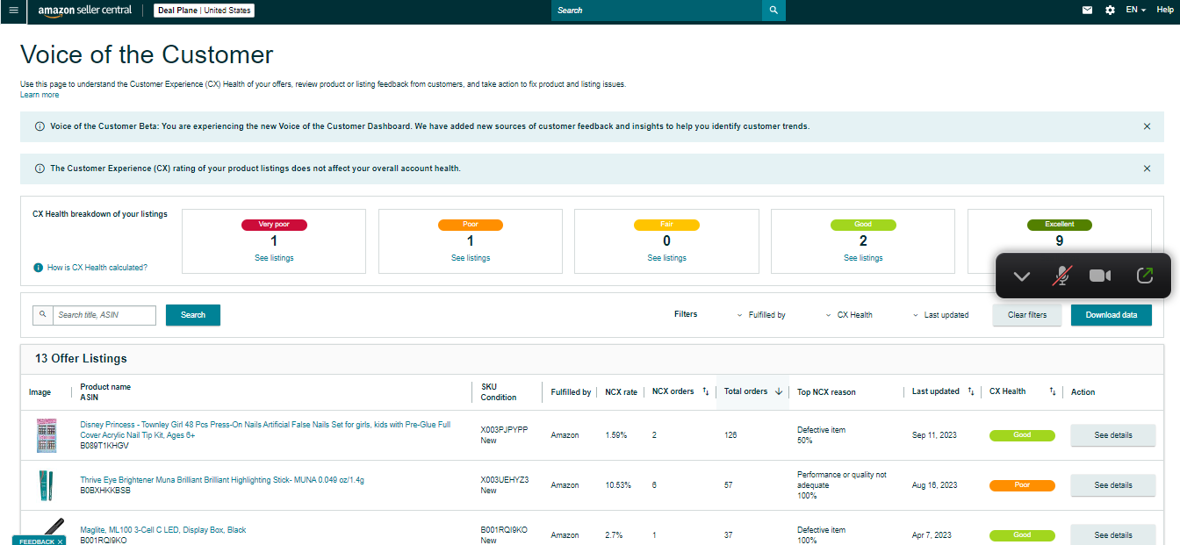Unmute the microphone in meeting overlay
The image size is (1180, 545).
(x=1061, y=276)
